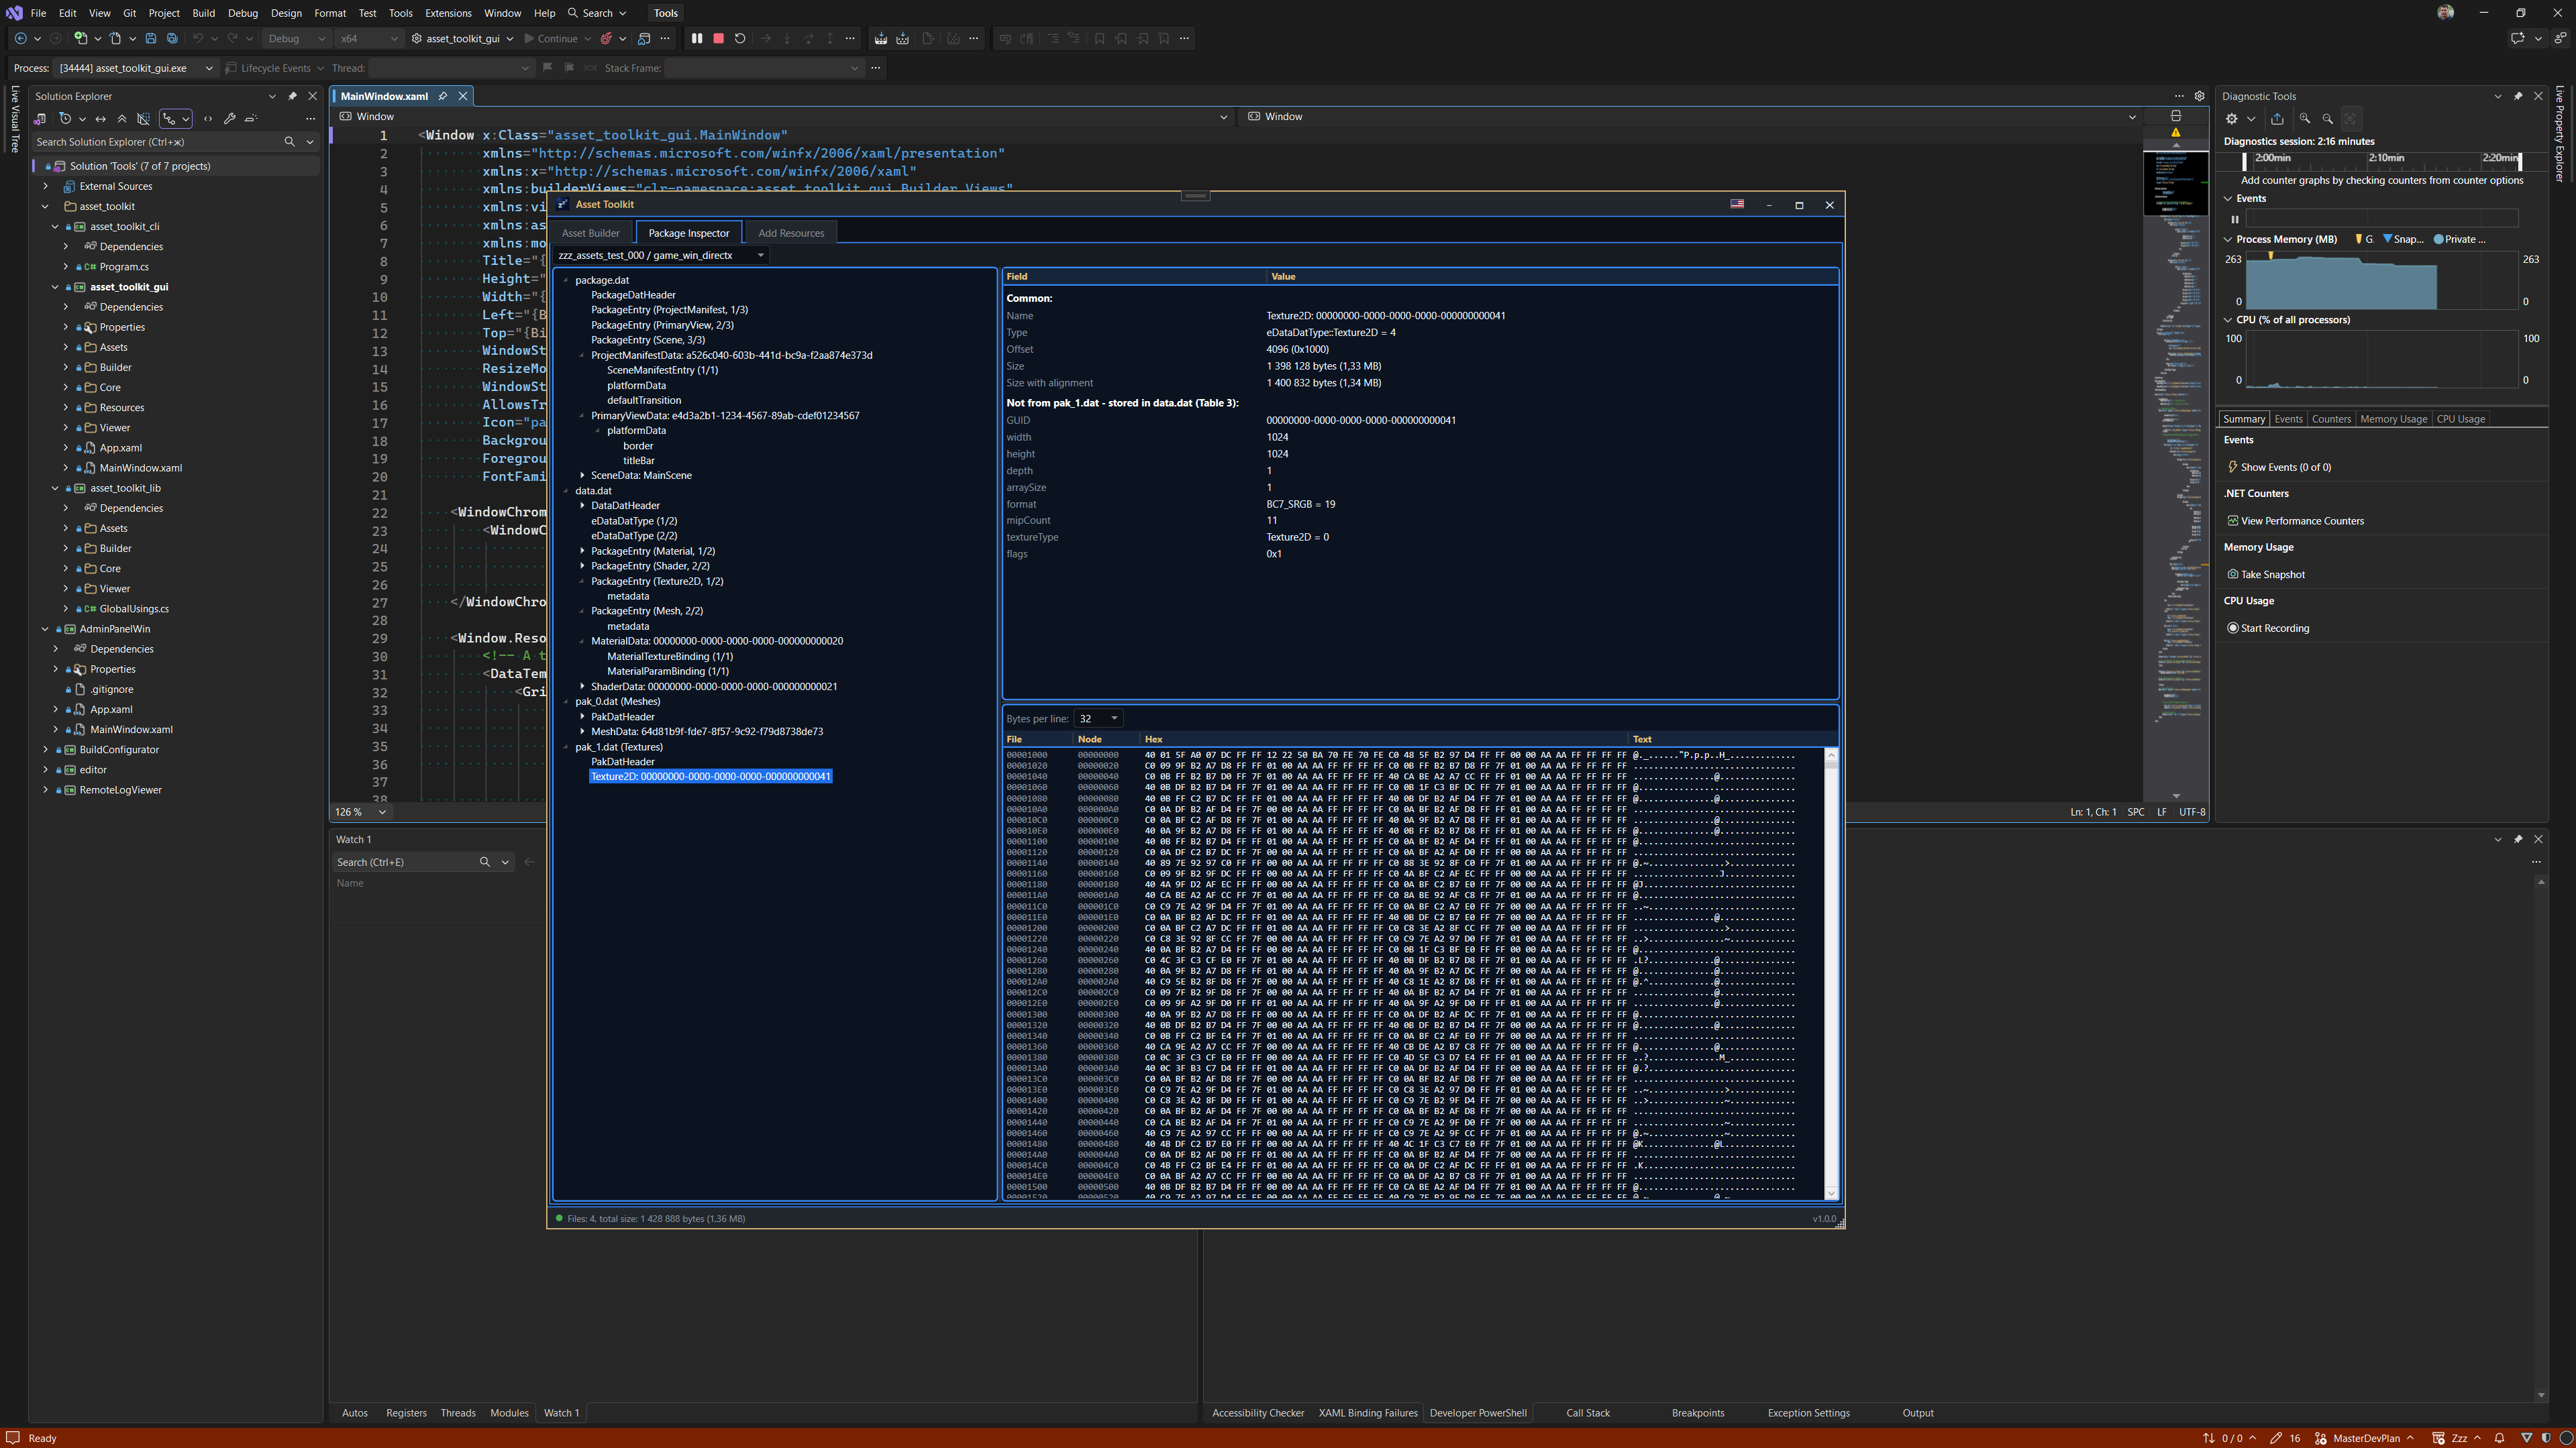Open editor zoom level 126 % dropdown

click(360, 812)
